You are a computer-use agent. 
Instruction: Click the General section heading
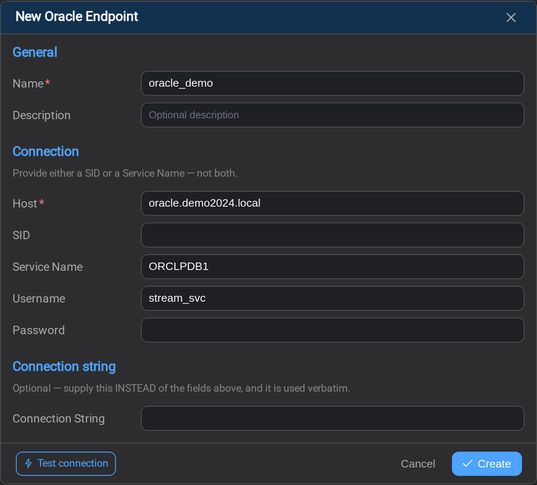[35, 52]
